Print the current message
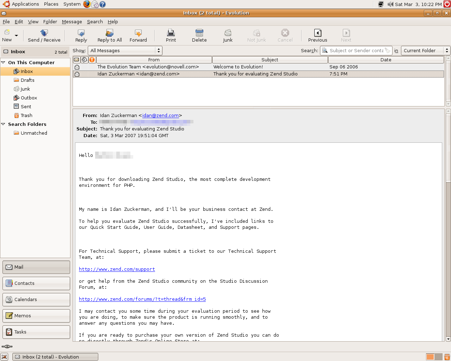This screenshot has height=361, width=451. pos(171,36)
